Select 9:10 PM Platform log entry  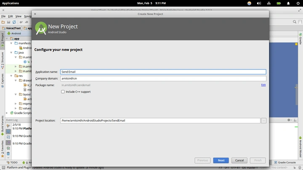click(x=22, y=128)
